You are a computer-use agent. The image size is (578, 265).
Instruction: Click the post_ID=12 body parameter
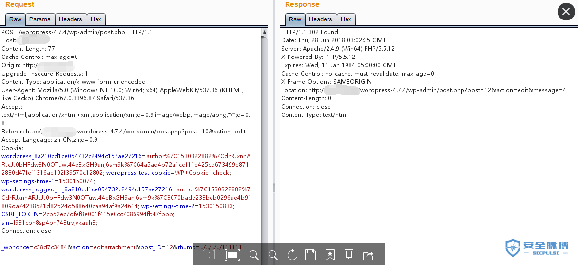(156, 247)
